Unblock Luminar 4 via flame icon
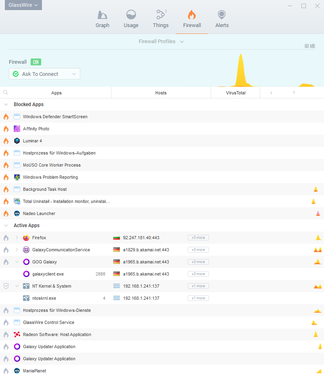 point(6,141)
